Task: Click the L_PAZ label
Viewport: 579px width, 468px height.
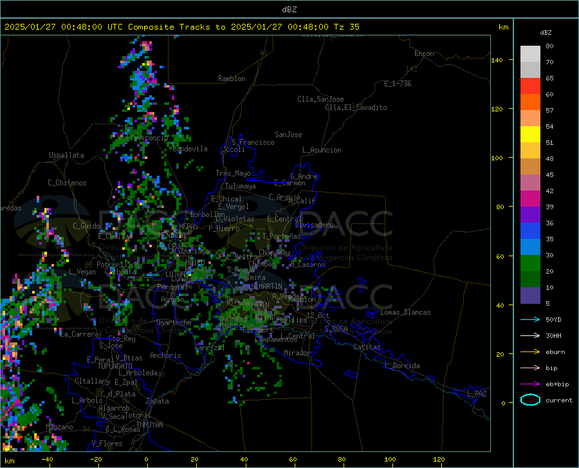Action: (x=477, y=394)
